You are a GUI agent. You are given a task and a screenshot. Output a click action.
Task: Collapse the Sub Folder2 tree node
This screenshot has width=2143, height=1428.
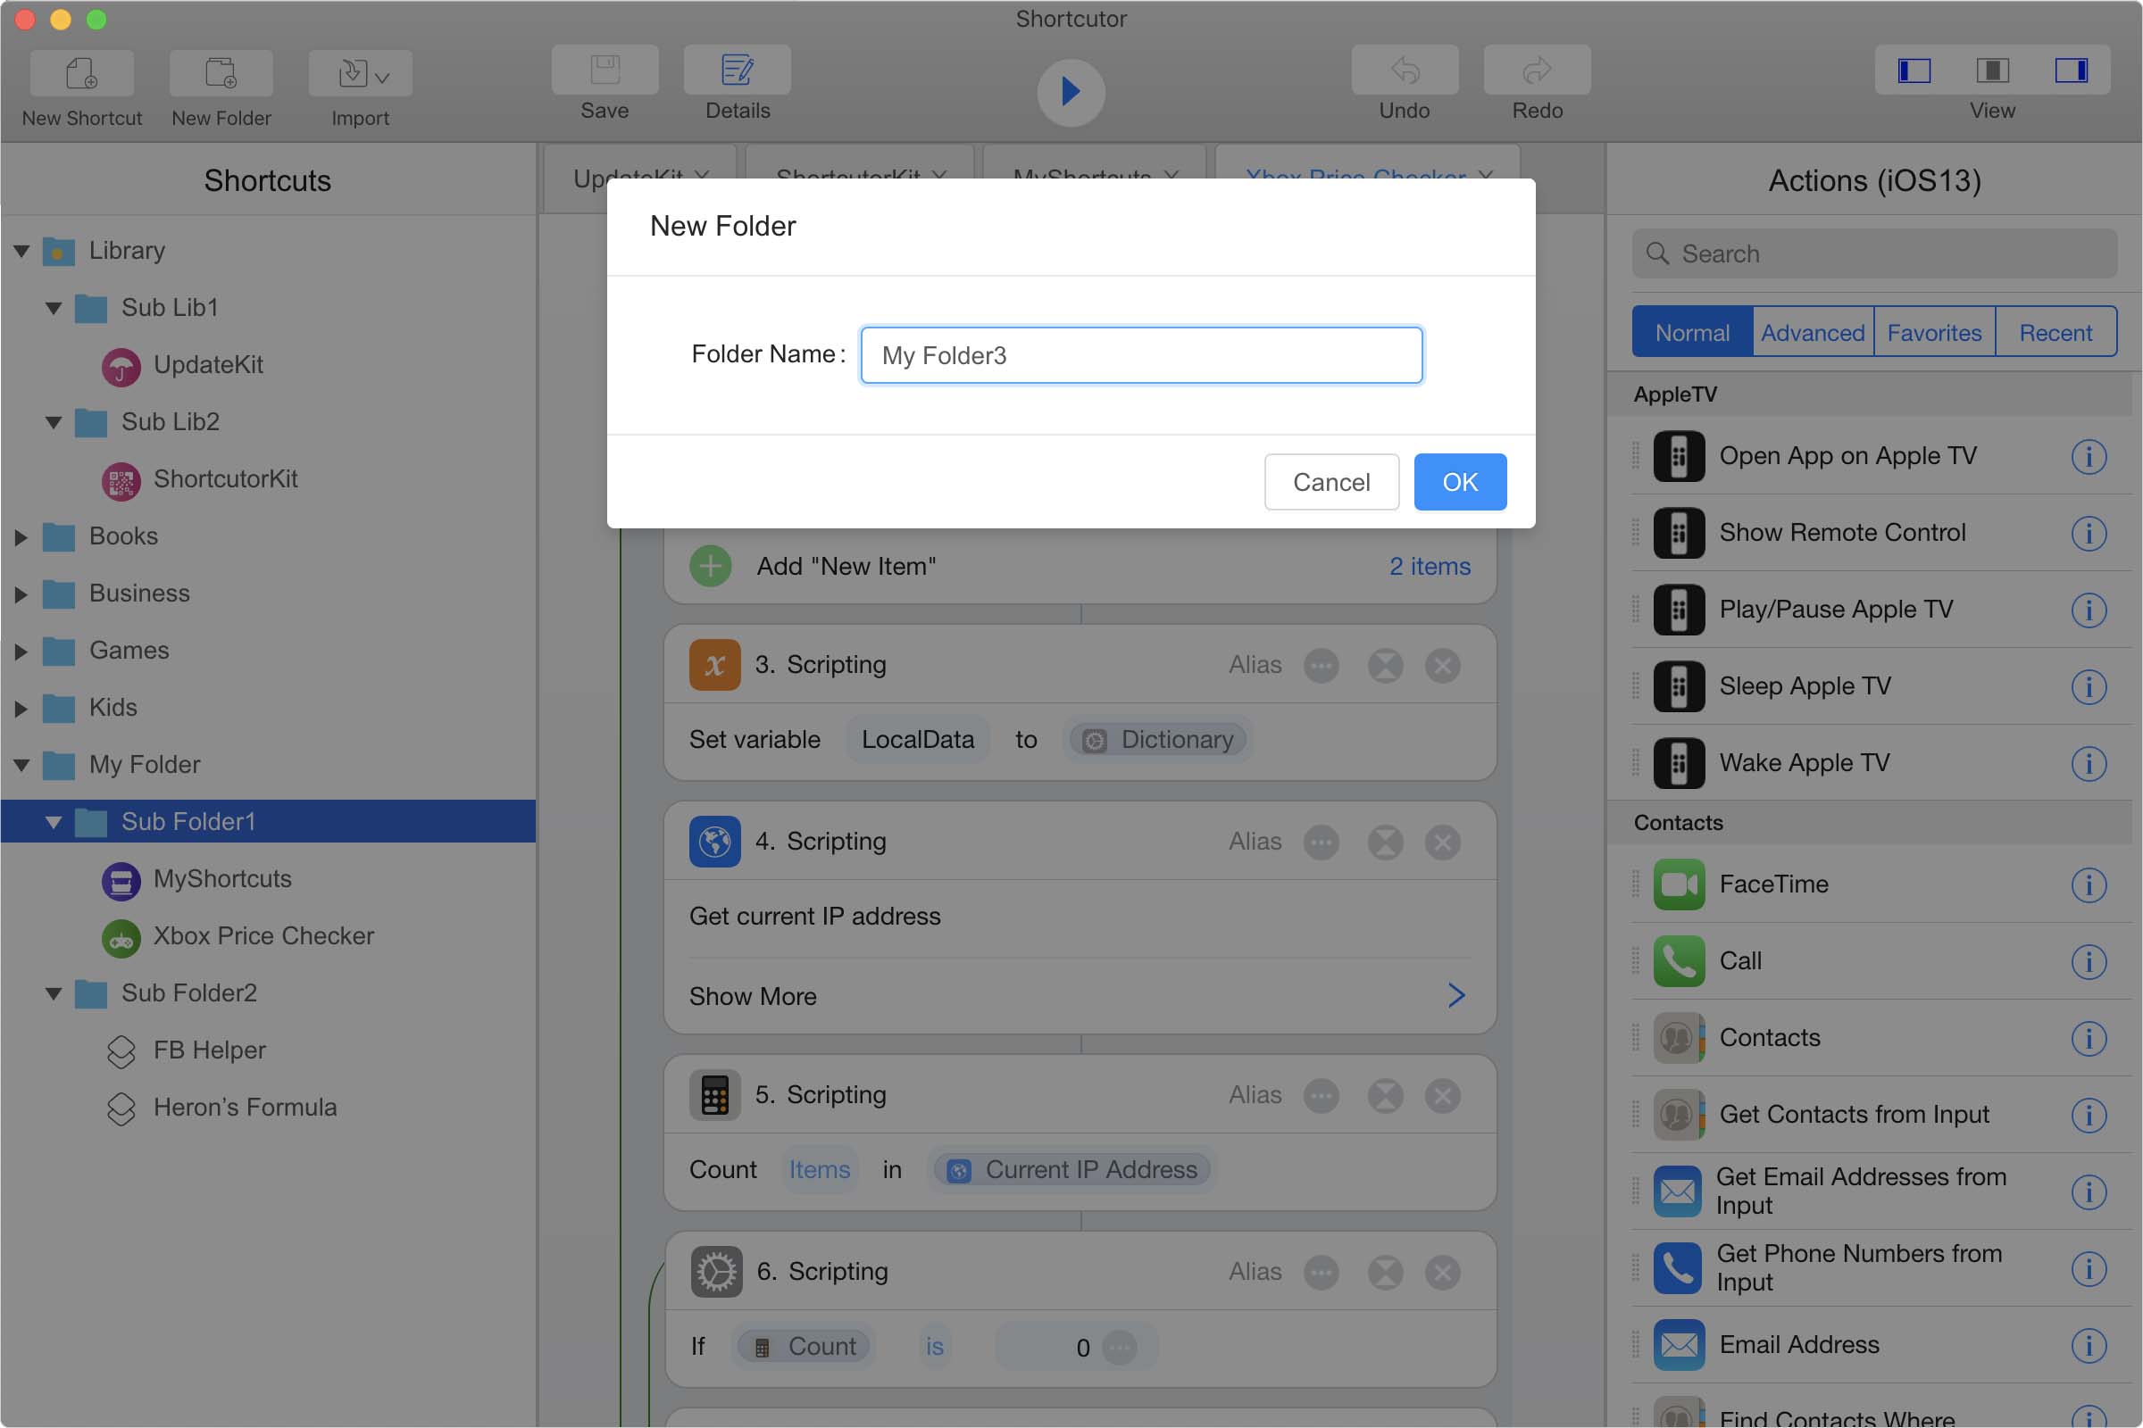click(x=54, y=993)
